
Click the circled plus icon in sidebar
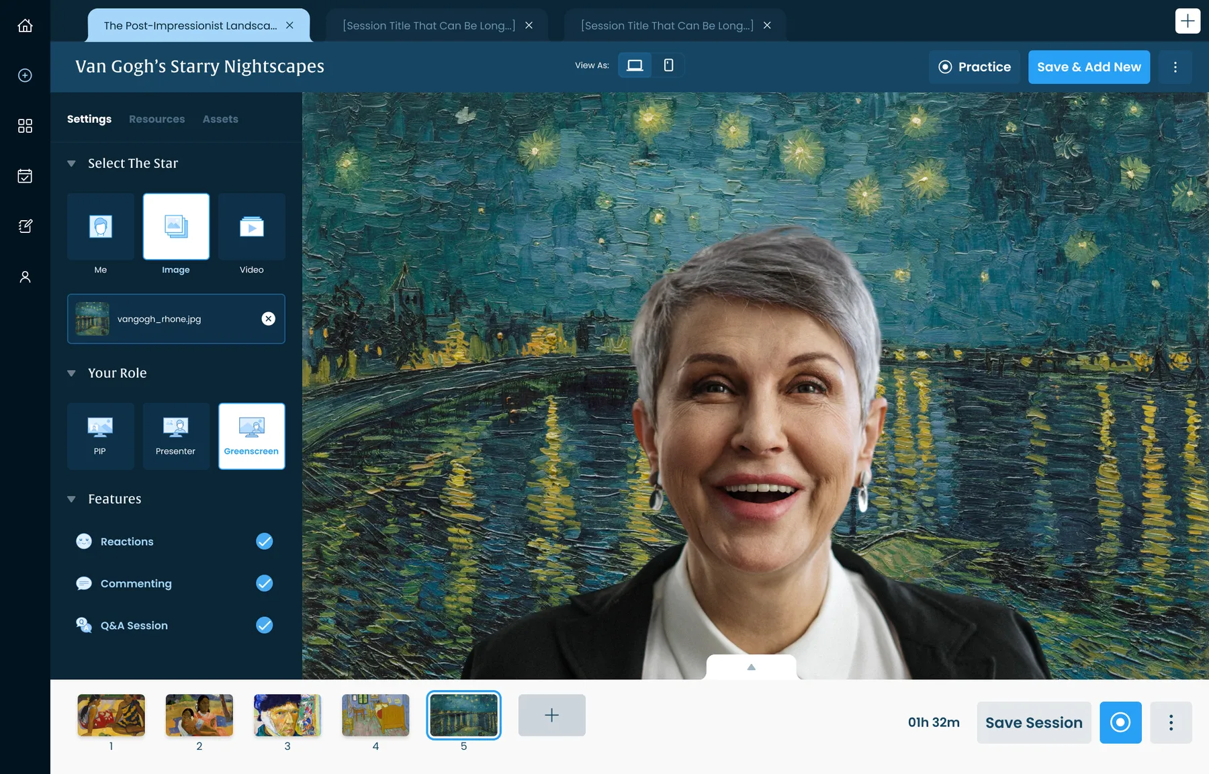click(25, 75)
